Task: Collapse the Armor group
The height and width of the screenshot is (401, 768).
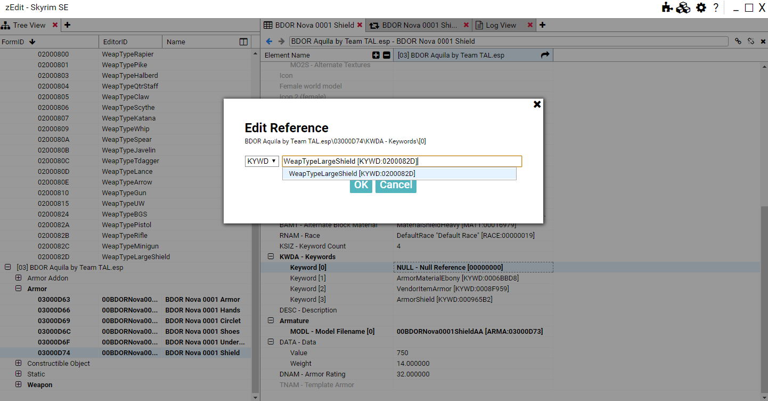Action: click(x=19, y=288)
